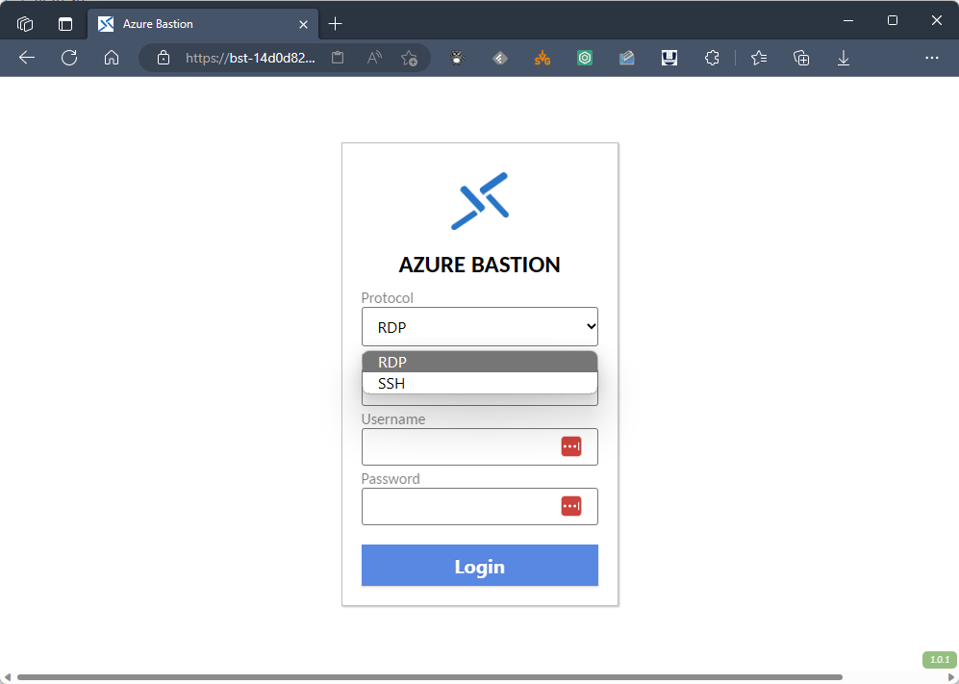Expand the Protocol dropdown
The width and height of the screenshot is (959, 684).
479,327
